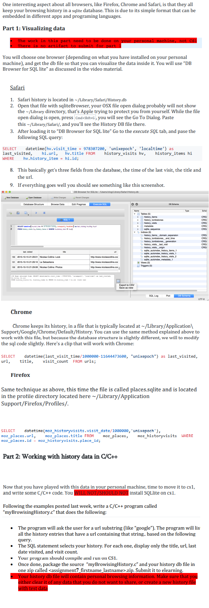This screenshot has width=209, height=608.
Task: Close the DB Schema panel
Action: (x=133, y=204)
